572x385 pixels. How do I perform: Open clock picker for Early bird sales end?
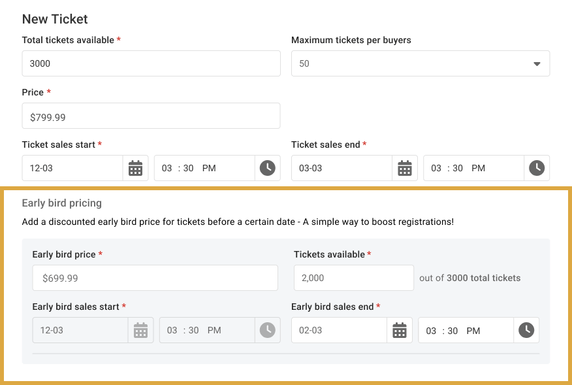(526, 330)
